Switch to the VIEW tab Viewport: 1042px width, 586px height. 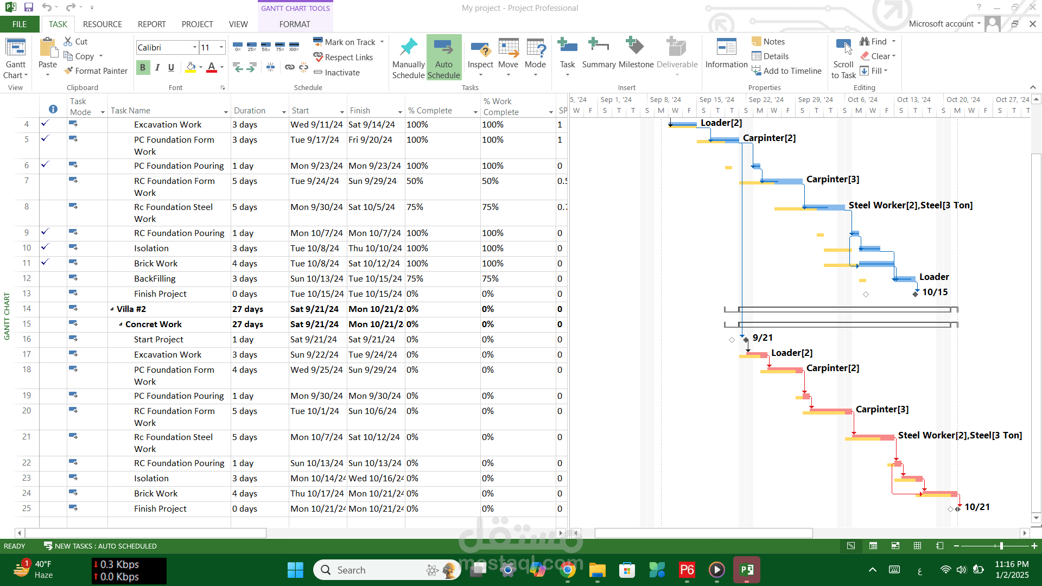[x=238, y=24]
